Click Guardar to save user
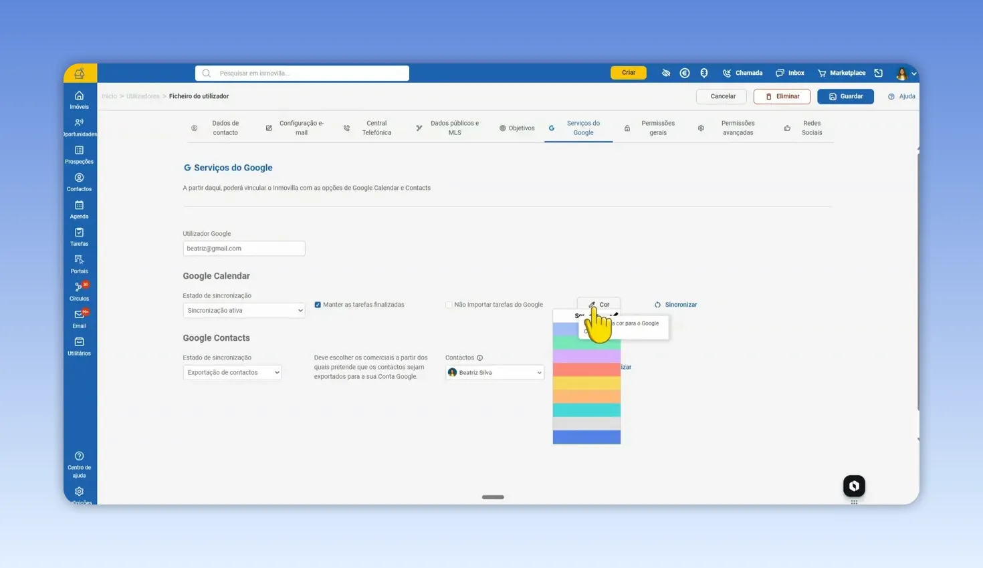The image size is (983, 568). pyautogui.click(x=845, y=96)
